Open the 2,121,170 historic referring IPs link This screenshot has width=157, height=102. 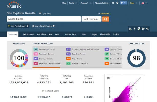(x=67, y=97)
